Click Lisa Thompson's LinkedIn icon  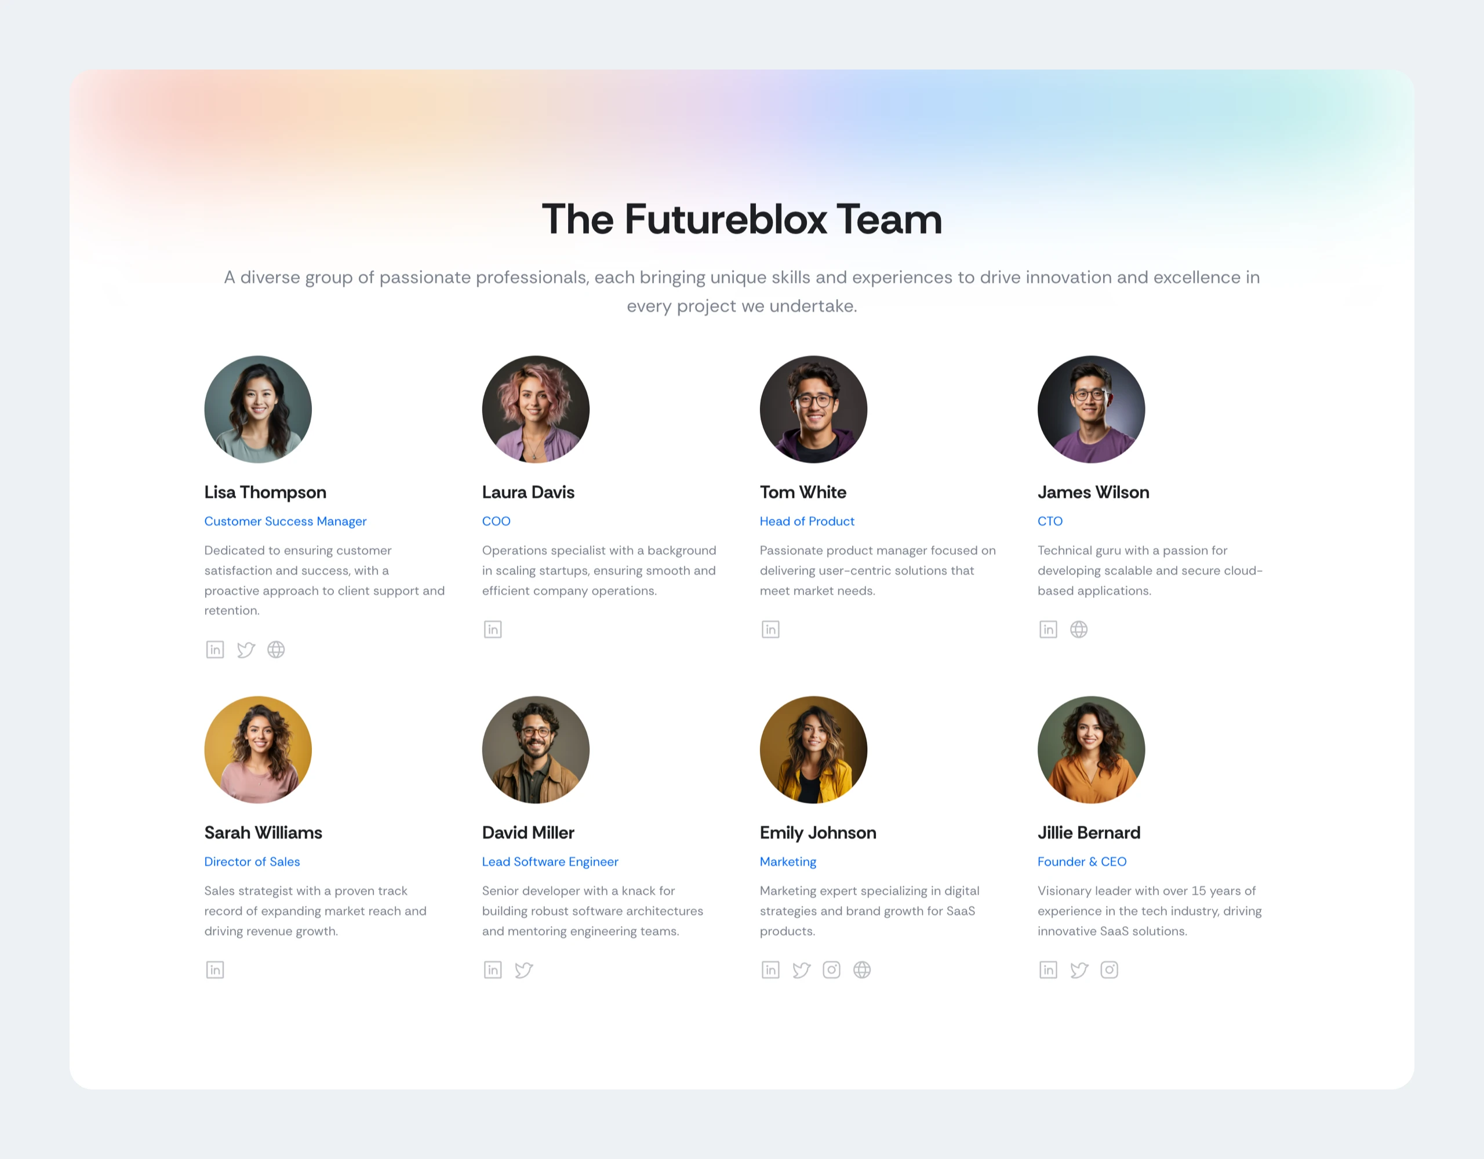click(x=214, y=650)
